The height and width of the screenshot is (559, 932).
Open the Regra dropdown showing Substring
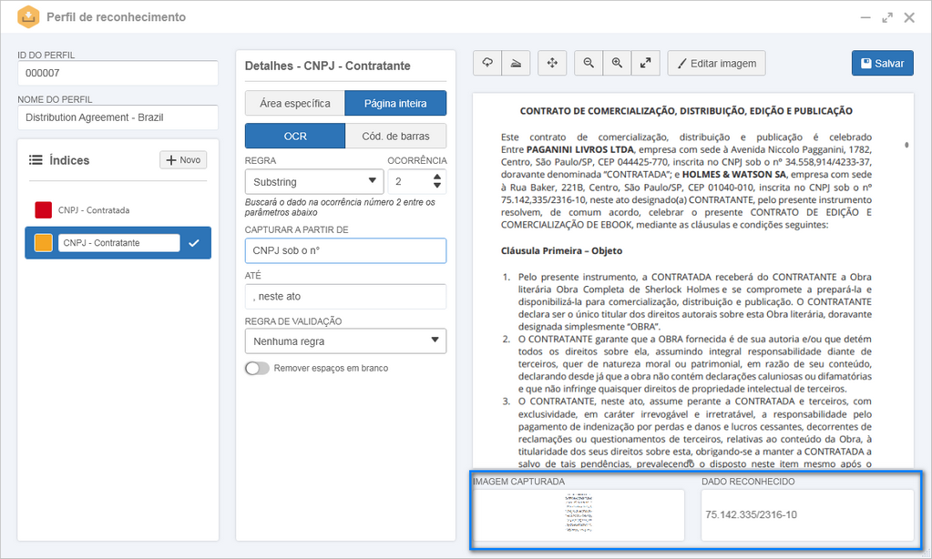click(314, 181)
